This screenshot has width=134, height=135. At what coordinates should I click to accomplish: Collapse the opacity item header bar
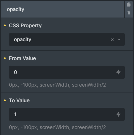pyautogui.click(x=62, y=9)
